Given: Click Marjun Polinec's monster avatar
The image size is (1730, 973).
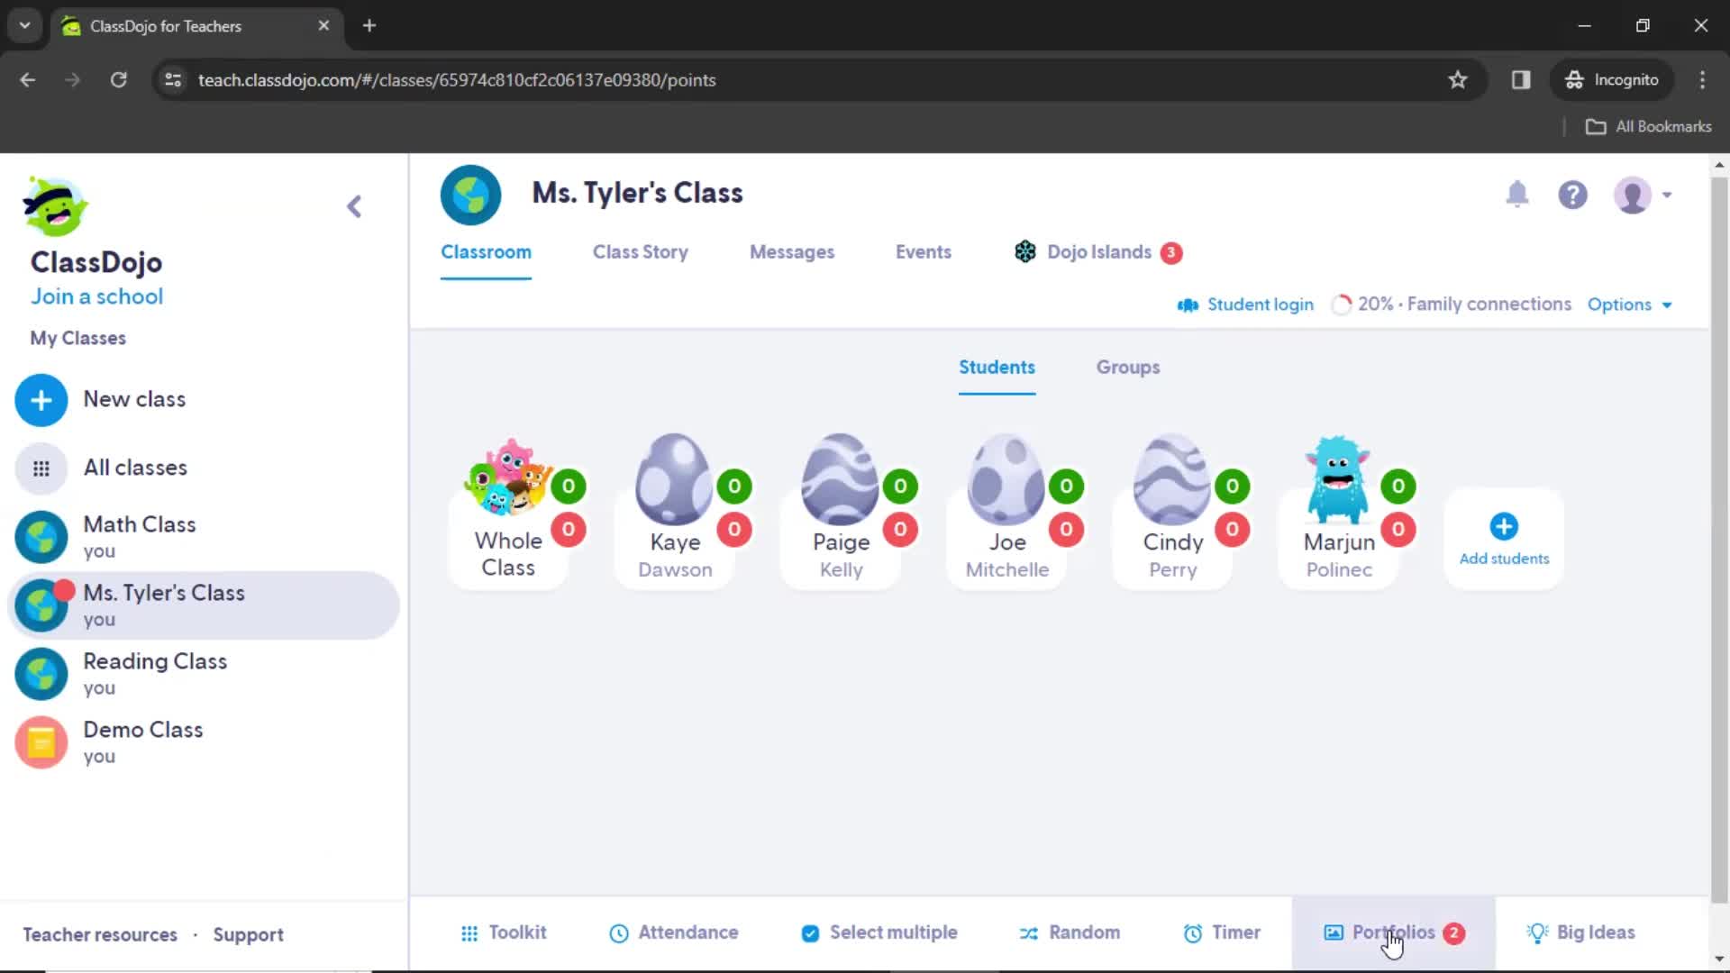Looking at the screenshot, I should tap(1338, 479).
